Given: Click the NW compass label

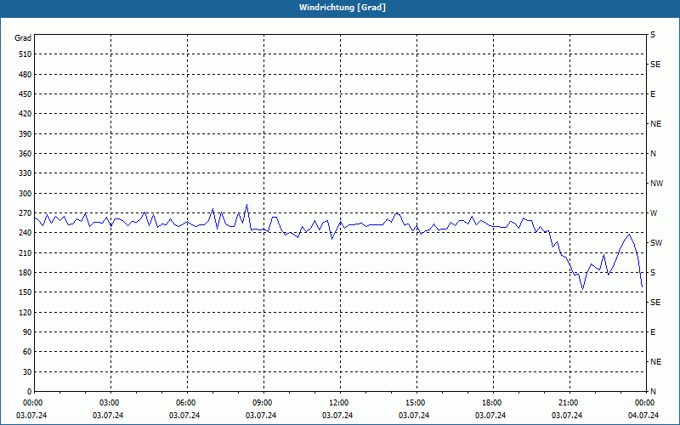Looking at the screenshot, I should [x=656, y=184].
